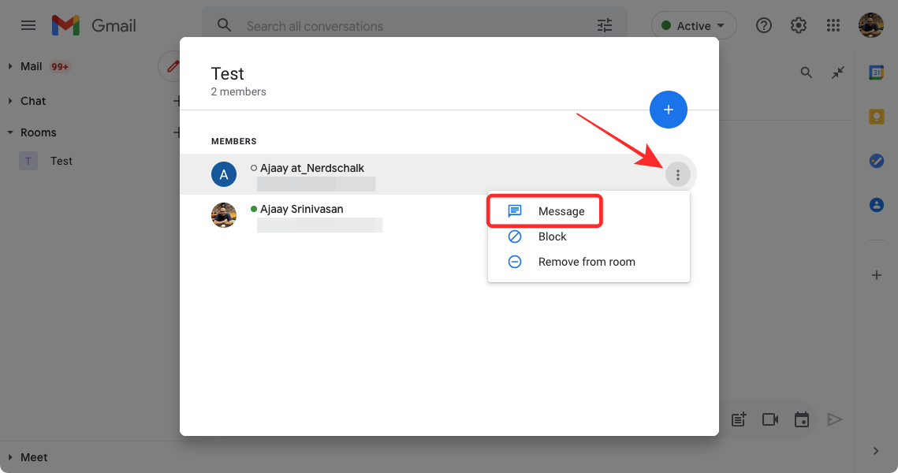Screen dimensions: 898x473
Task: Click the search options filter icon
Action: pyautogui.click(x=605, y=25)
